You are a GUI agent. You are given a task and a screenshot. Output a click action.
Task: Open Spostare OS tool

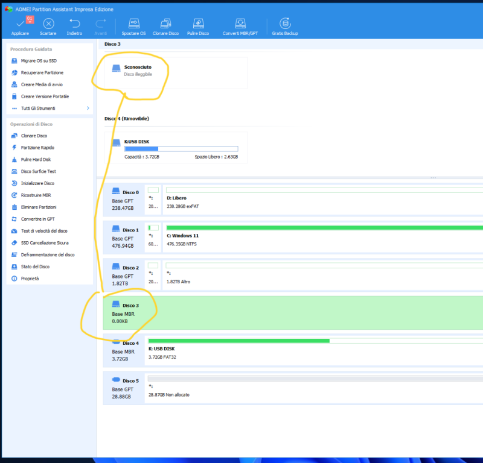[133, 27]
